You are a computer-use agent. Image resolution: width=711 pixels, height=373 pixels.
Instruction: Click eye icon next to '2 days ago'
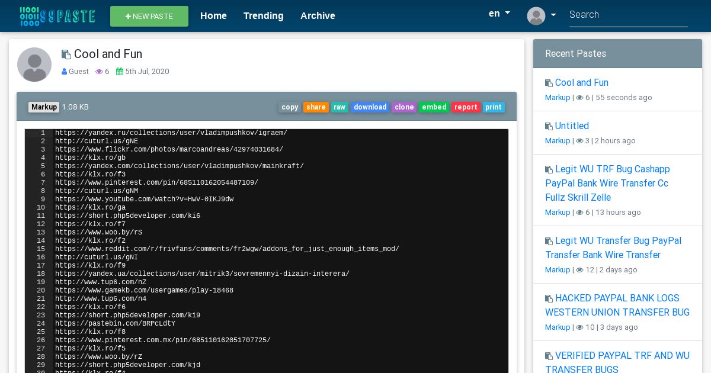pos(580,270)
